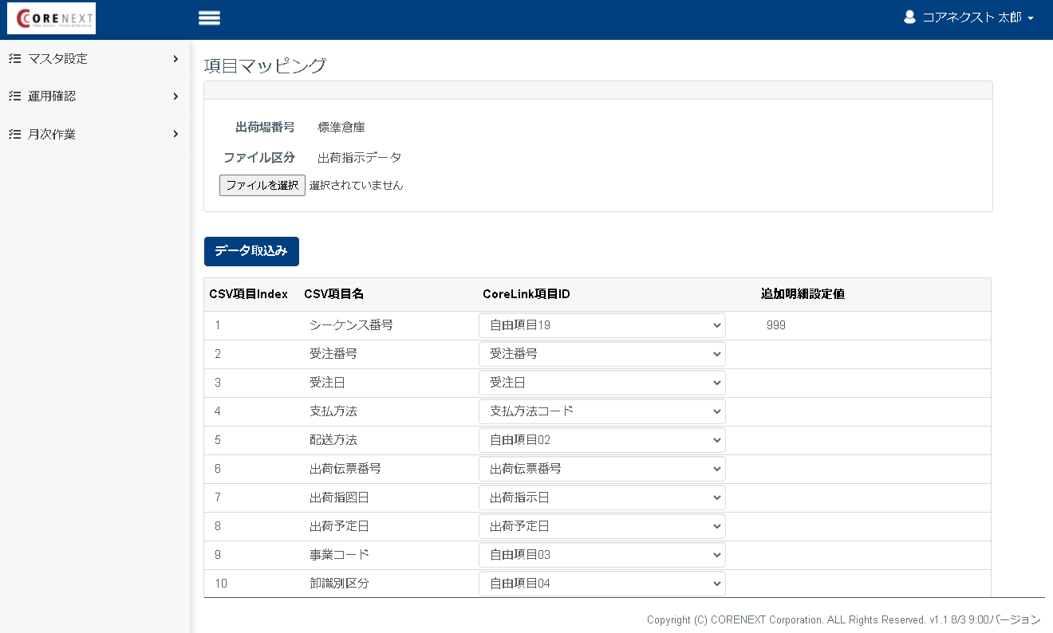
Task: Click the list icon beside 月次作業
Action: coord(13,134)
